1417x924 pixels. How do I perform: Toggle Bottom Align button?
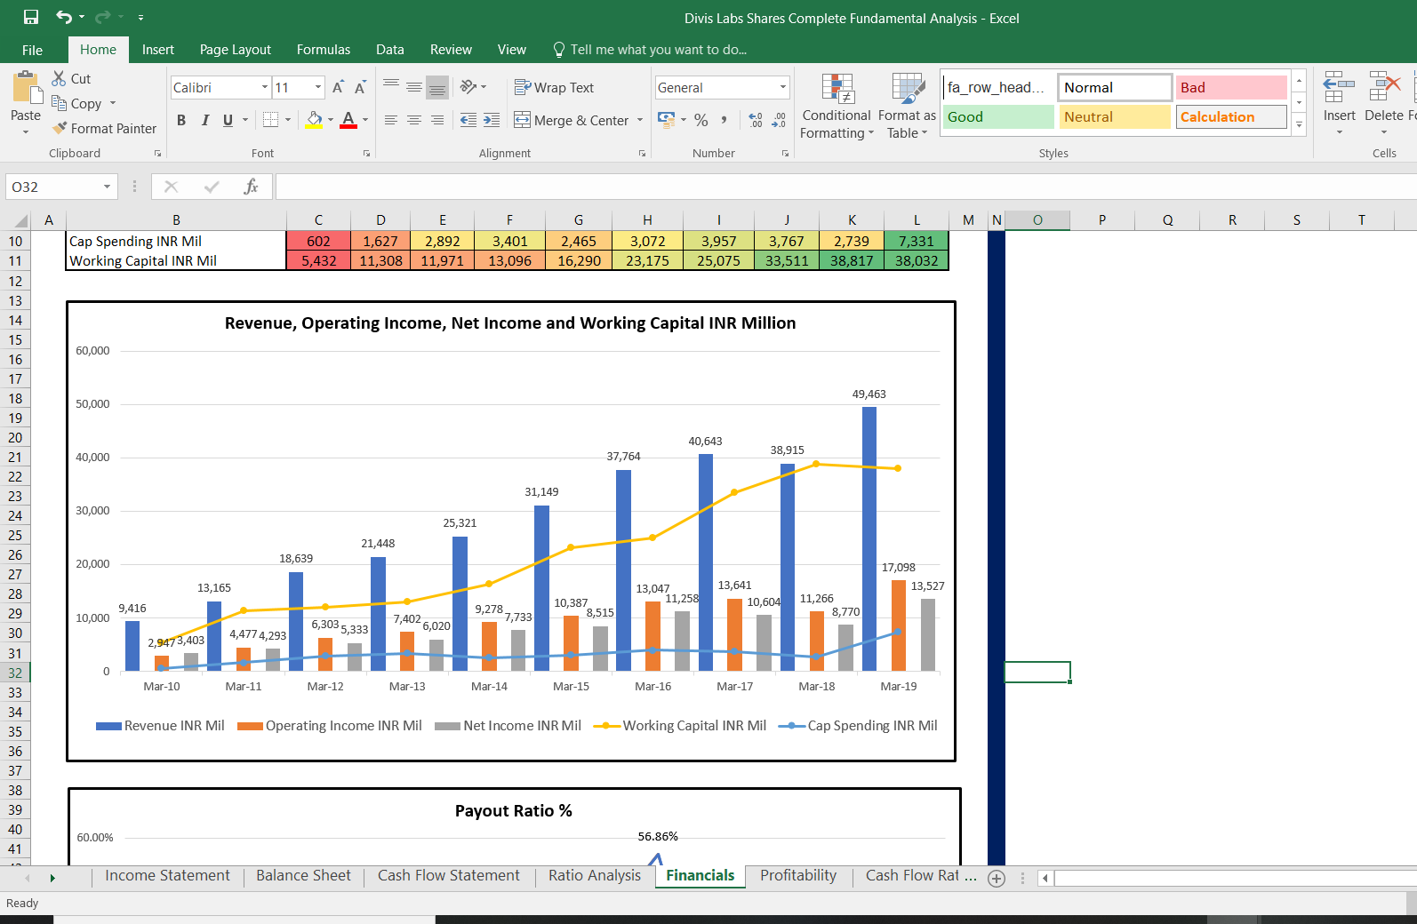[437, 87]
